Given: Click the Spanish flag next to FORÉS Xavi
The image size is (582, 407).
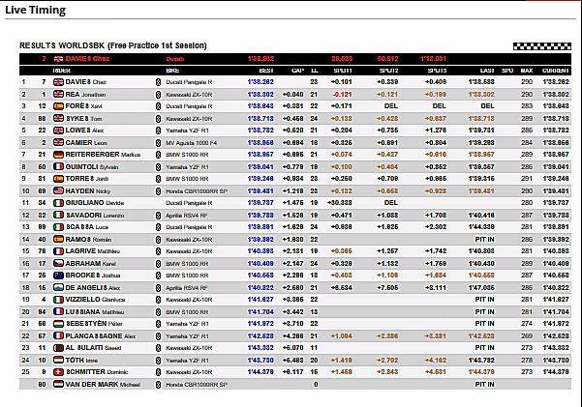Looking at the screenshot, I should click(58, 106).
